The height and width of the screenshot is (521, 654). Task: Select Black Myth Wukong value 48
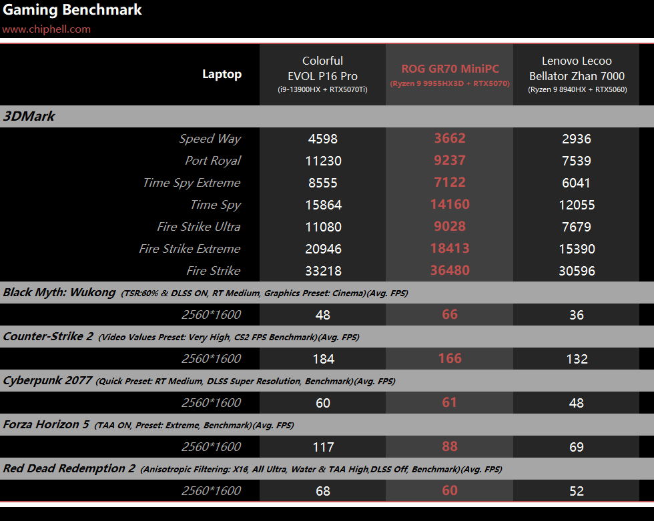[323, 315]
